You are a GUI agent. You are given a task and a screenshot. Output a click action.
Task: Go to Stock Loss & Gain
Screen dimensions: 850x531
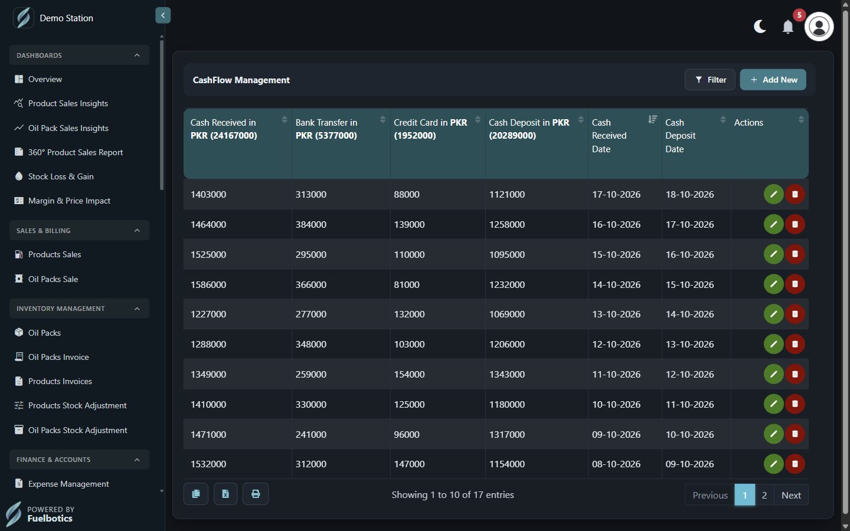tap(61, 176)
